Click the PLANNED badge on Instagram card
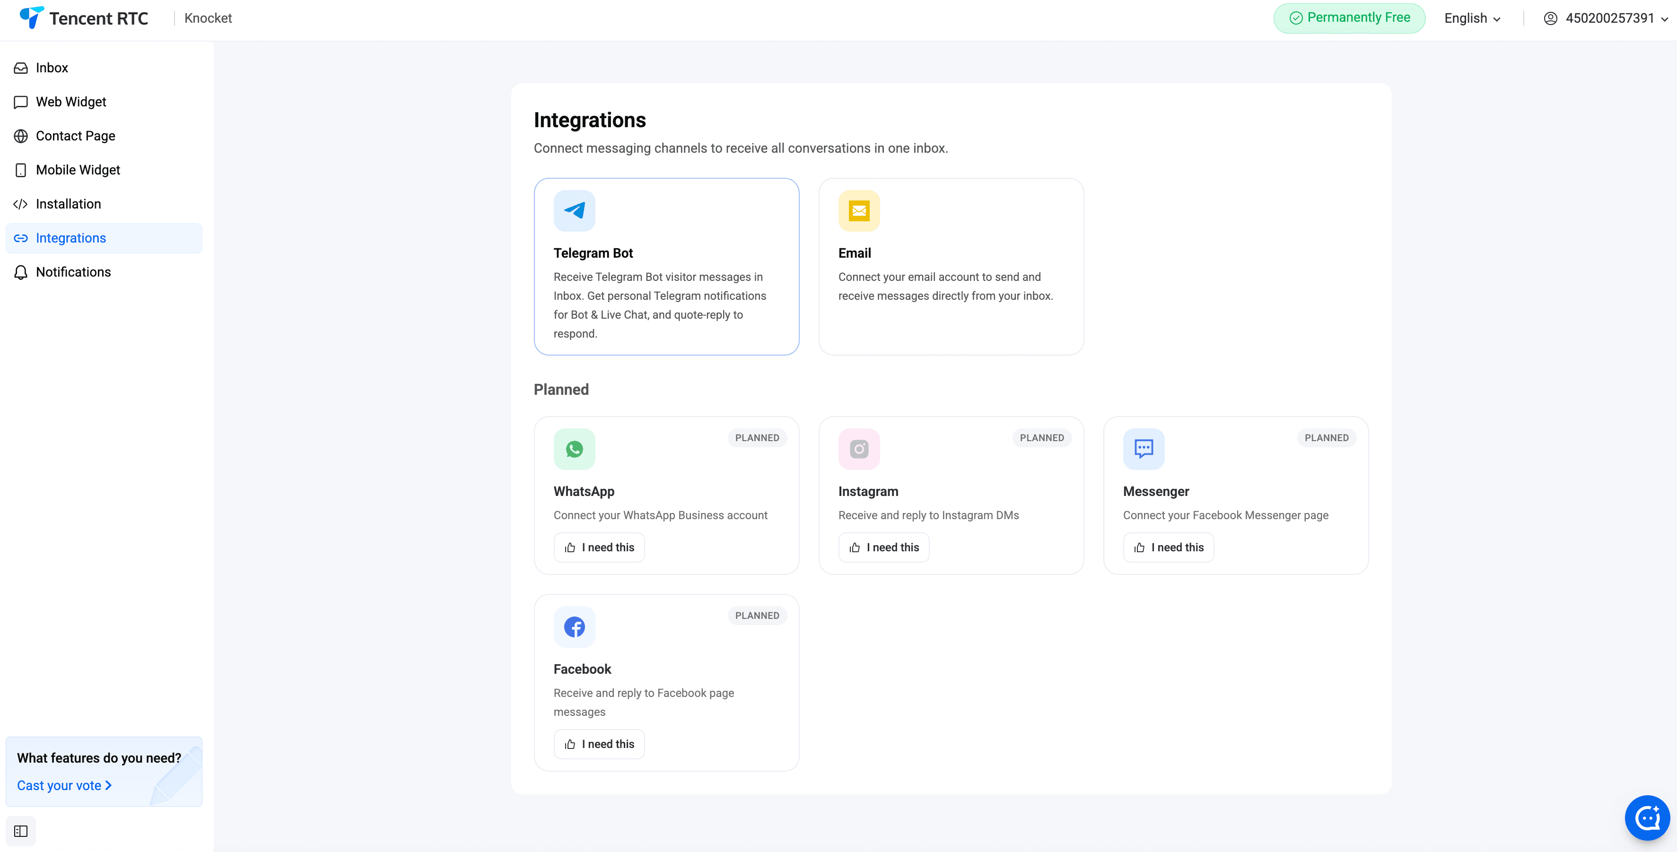The image size is (1677, 852). [1041, 438]
